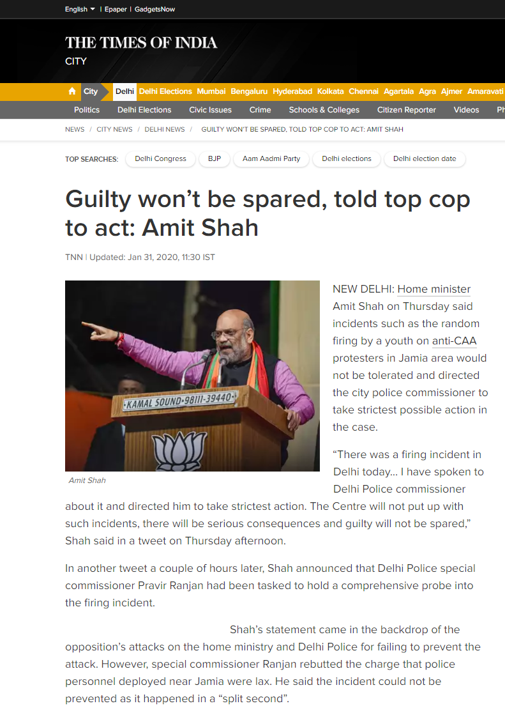Switch to the Mumbai city tab

click(211, 91)
